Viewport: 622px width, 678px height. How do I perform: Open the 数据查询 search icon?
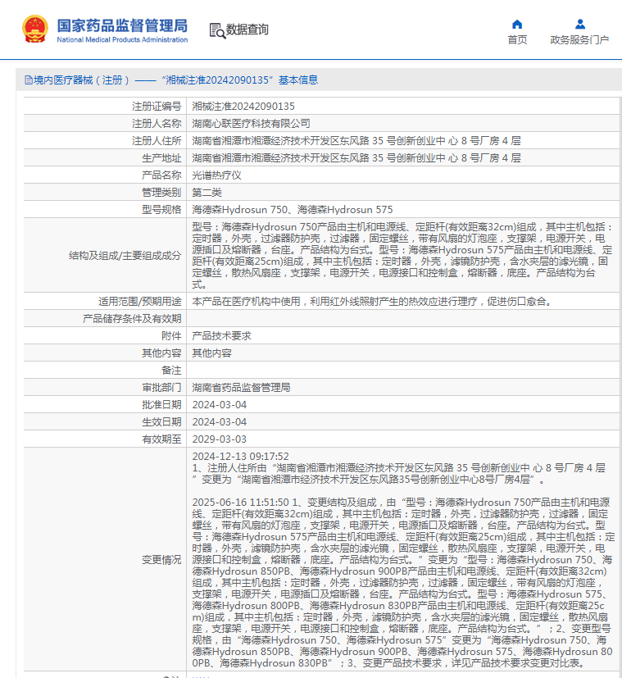pyautogui.click(x=217, y=30)
